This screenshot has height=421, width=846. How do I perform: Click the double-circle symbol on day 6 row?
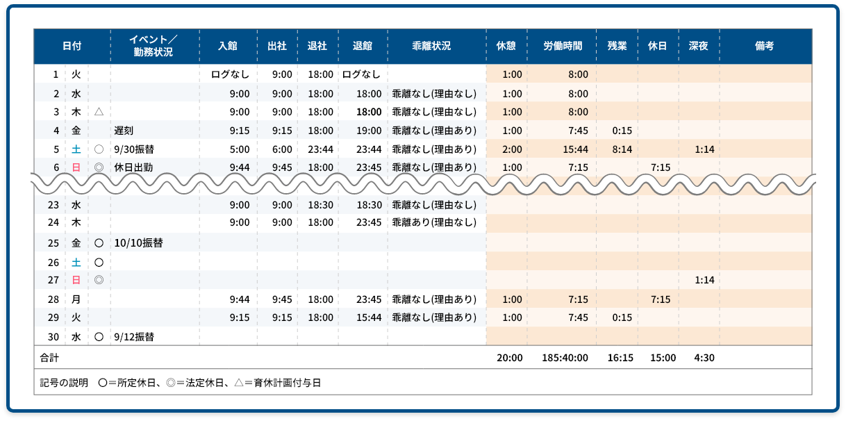[x=99, y=167]
